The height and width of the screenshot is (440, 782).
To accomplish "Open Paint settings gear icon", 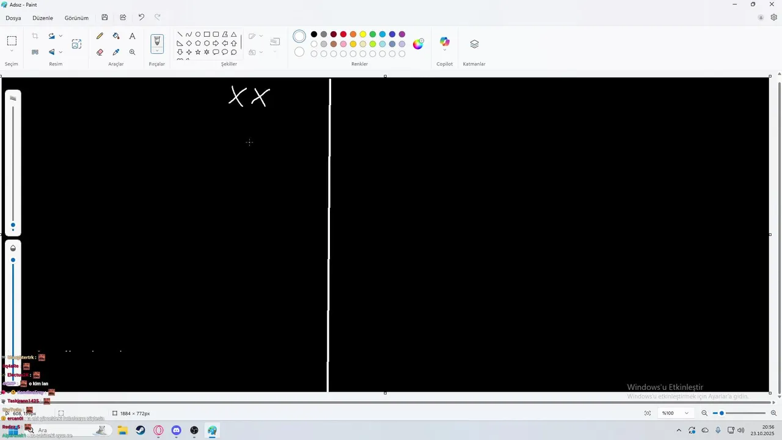I will click(x=773, y=18).
